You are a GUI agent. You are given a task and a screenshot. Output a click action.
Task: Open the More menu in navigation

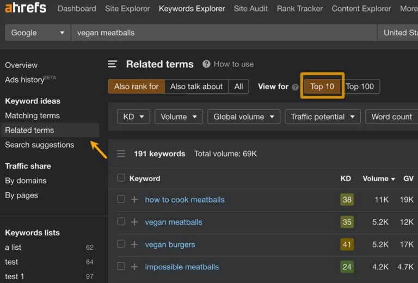[409, 9]
